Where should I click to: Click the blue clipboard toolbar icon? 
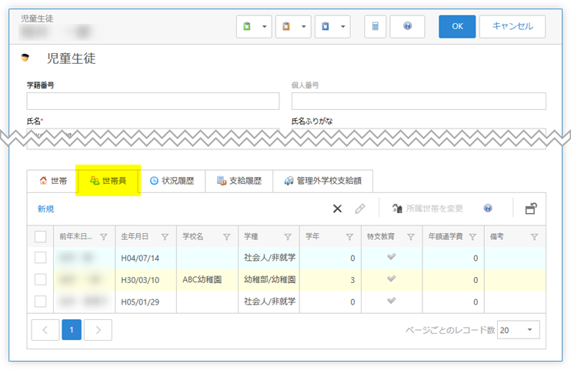326,26
